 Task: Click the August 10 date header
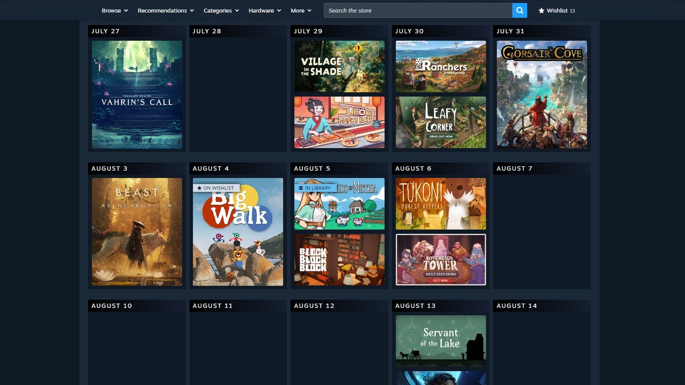137,306
